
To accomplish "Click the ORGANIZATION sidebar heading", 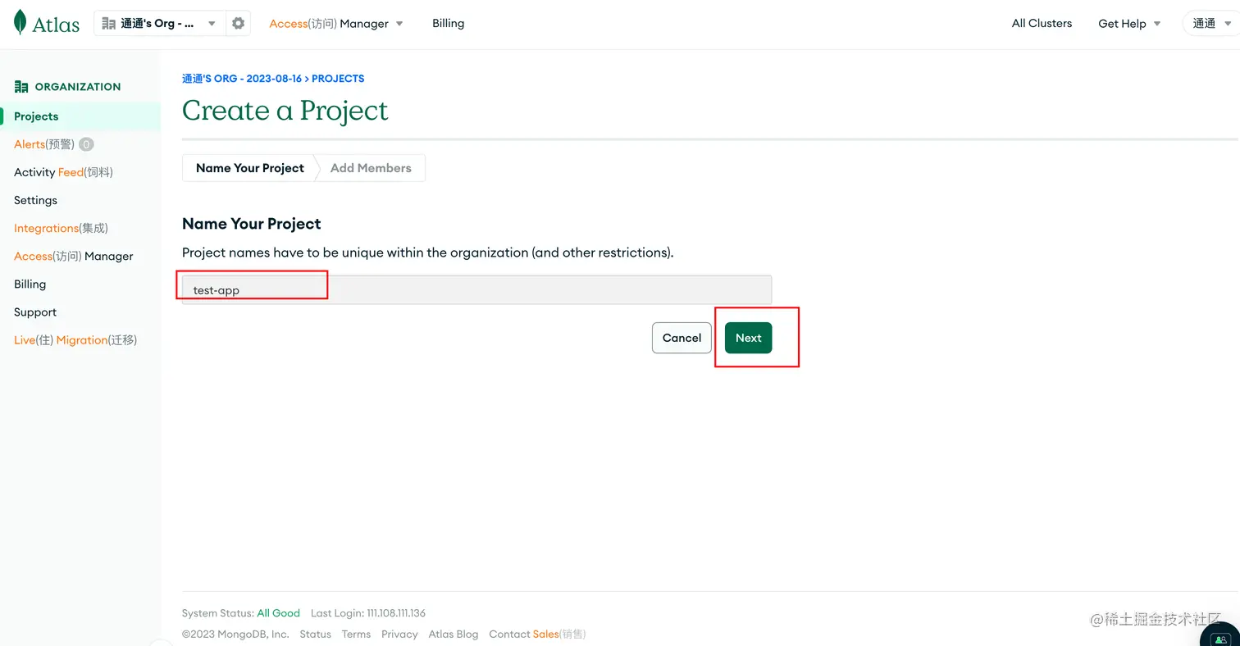I will pyautogui.click(x=78, y=87).
